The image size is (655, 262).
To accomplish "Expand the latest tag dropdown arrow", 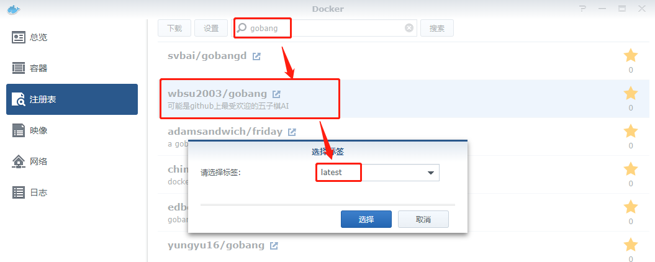I will (431, 173).
